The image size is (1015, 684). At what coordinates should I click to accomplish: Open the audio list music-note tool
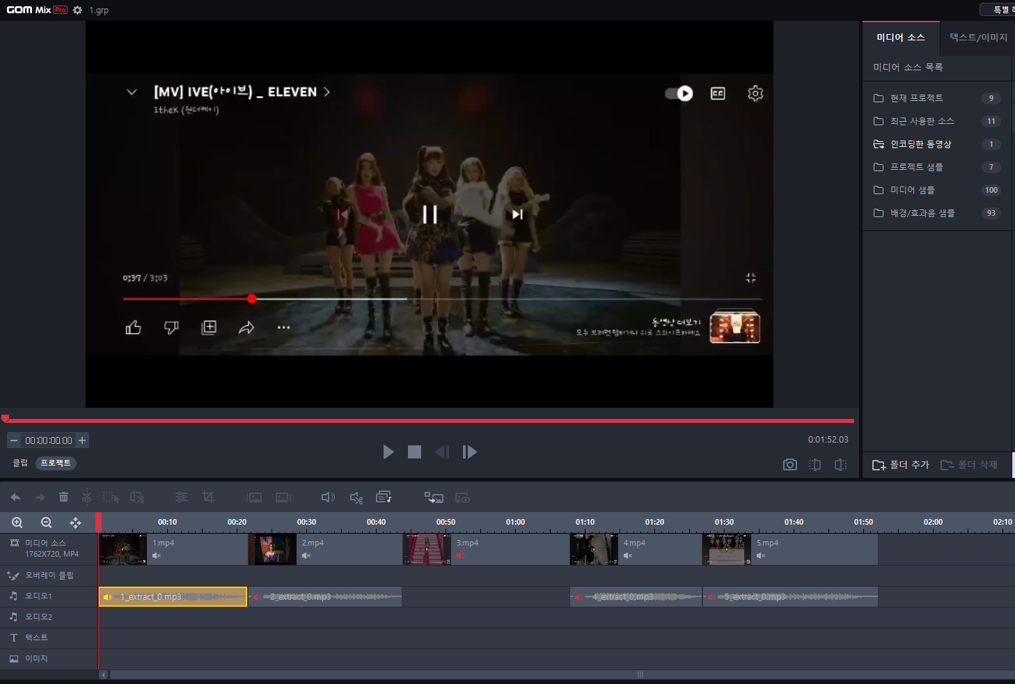point(384,497)
